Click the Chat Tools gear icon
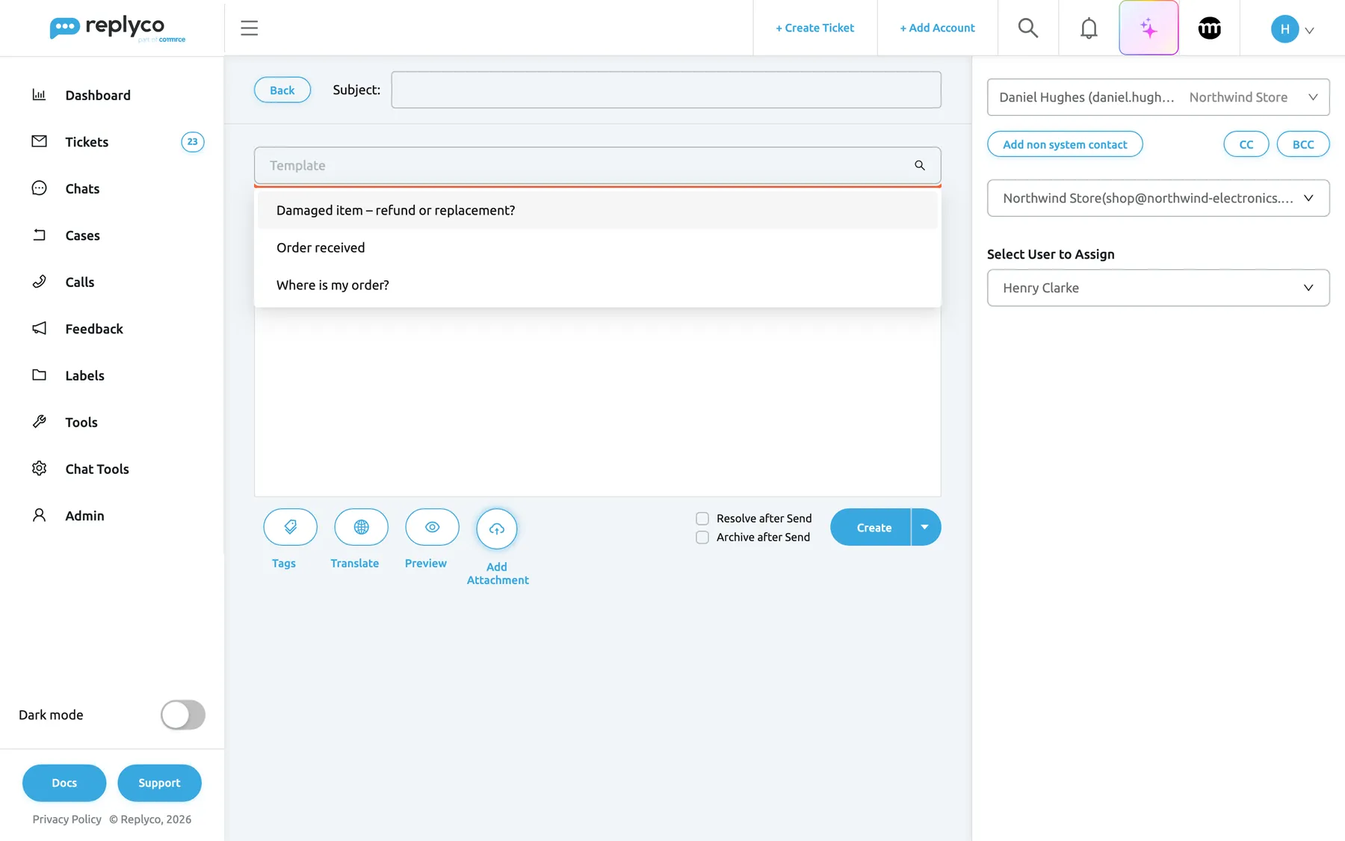 [39, 468]
